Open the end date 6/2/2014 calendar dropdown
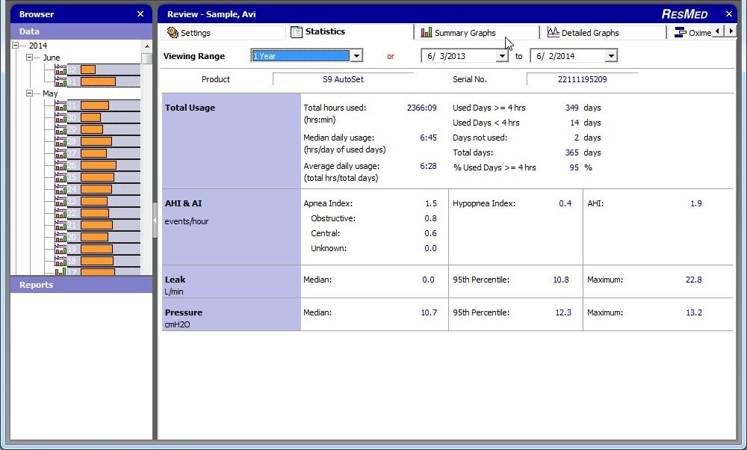The image size is (747, 450). click(x=611, y=56)
